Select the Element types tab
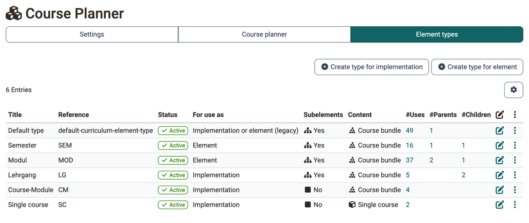The width and height of the screenshot is (529, 223). 437,35
